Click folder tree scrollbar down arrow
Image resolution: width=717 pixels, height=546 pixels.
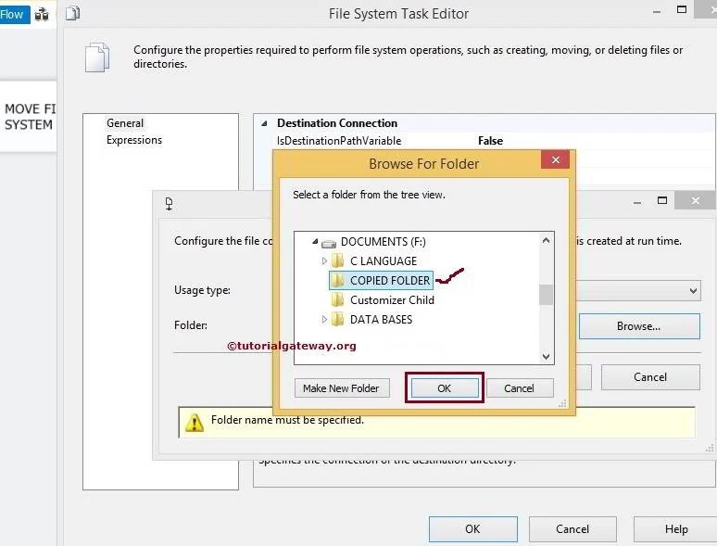click(x=546, y=356)
